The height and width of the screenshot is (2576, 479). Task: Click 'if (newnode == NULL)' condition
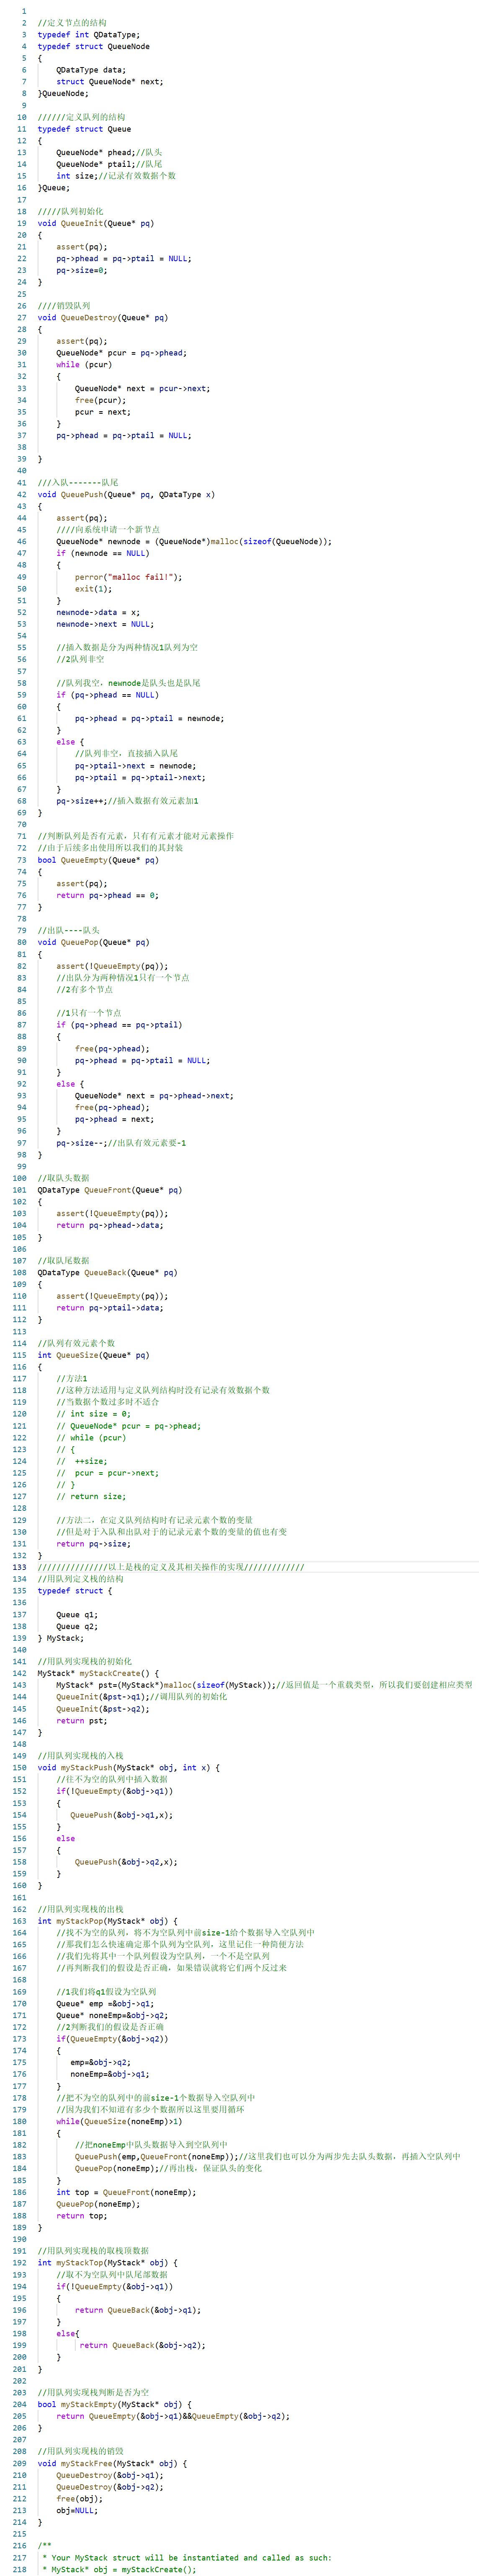(103, 553)
